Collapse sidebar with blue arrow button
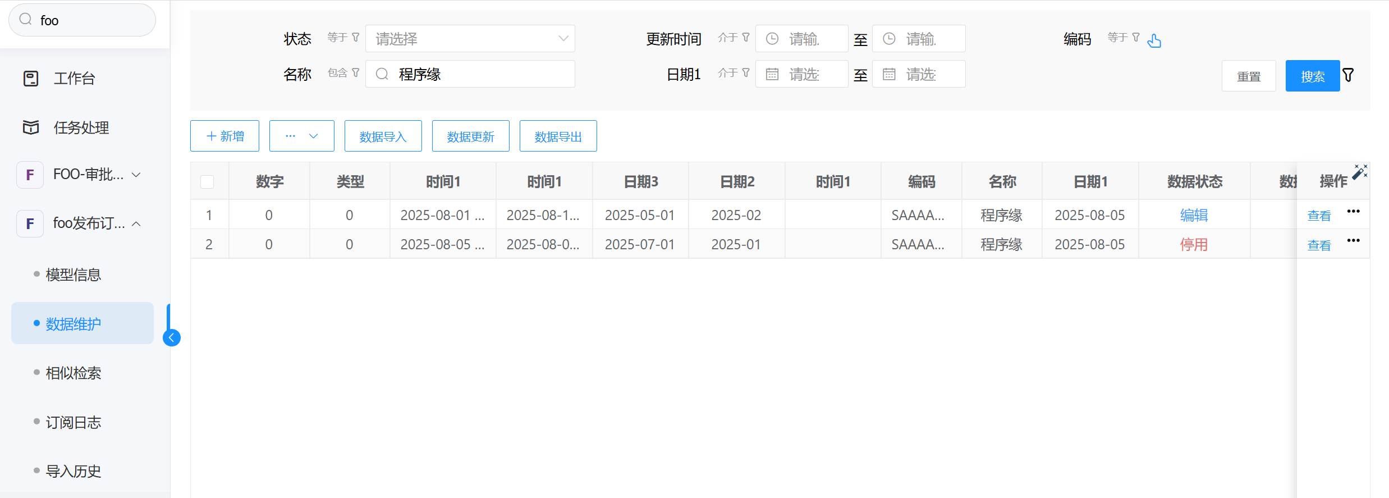 pyautogui.click(x=171, y=337)
